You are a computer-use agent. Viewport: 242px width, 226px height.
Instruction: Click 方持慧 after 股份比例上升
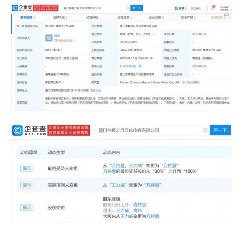pyautogui.click(x=139, y=205)
